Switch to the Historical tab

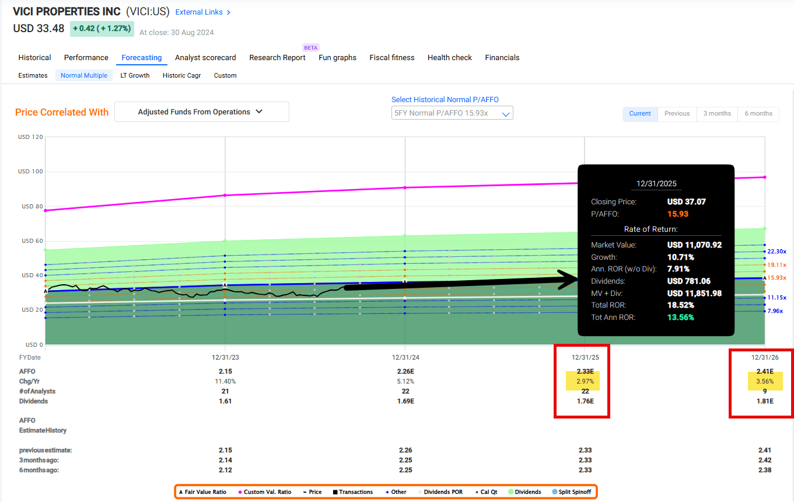pos(34,57)
